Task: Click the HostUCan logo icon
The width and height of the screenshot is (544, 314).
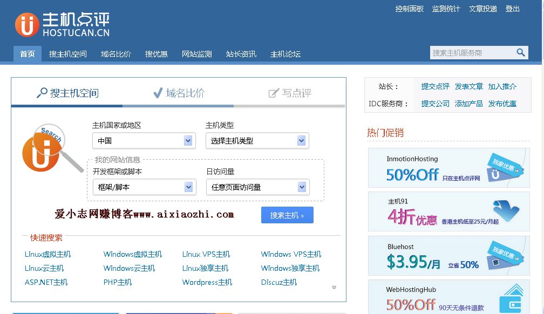Action: pyautogui.click(x=27, y=25)
